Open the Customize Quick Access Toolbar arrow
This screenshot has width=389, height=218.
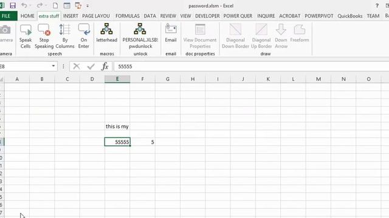click(x=88, y=5)
